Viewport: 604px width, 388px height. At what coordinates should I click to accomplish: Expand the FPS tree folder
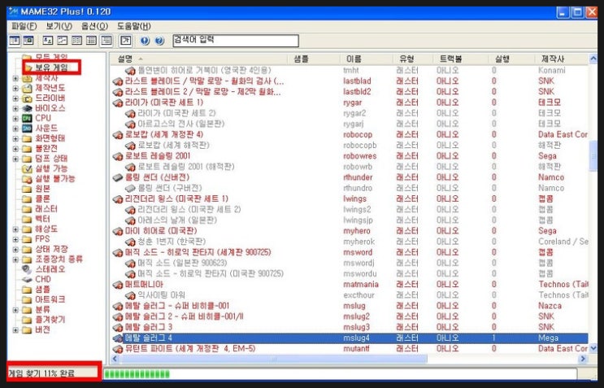tap(15, 239)
